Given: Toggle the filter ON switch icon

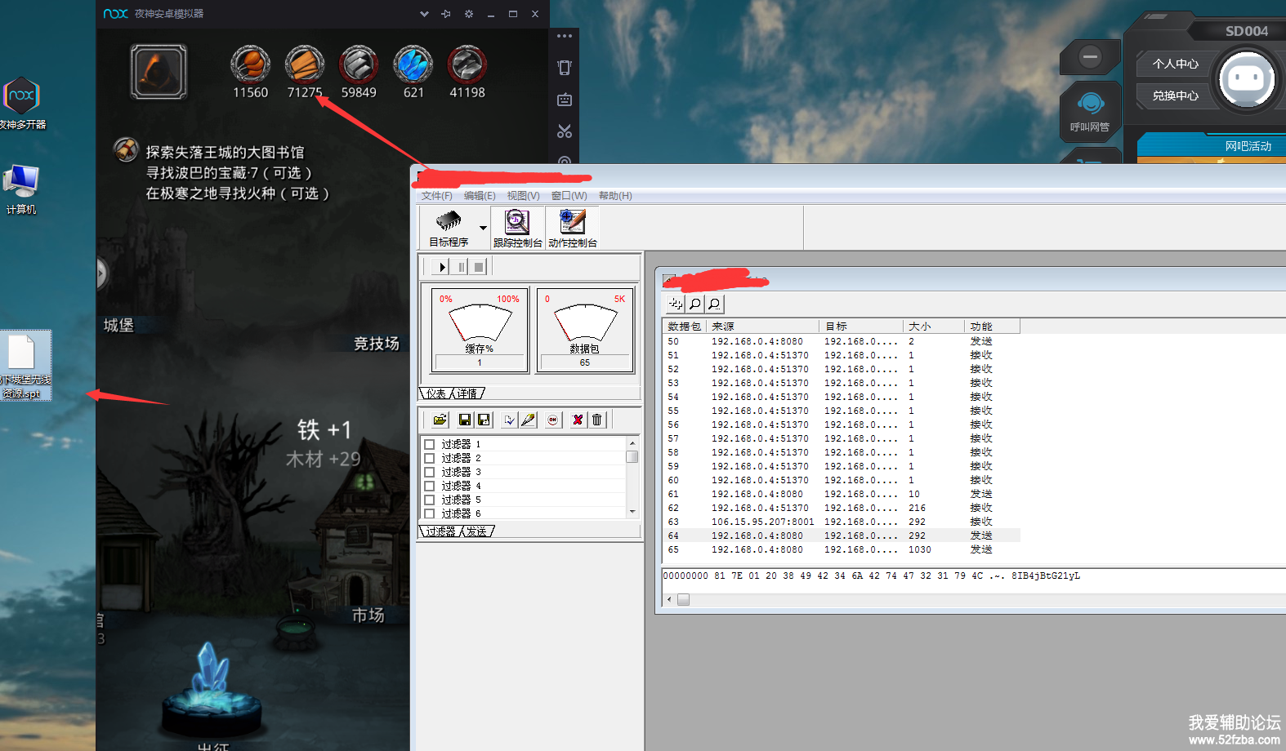Looking at the screenshot, I should (553, 420).
